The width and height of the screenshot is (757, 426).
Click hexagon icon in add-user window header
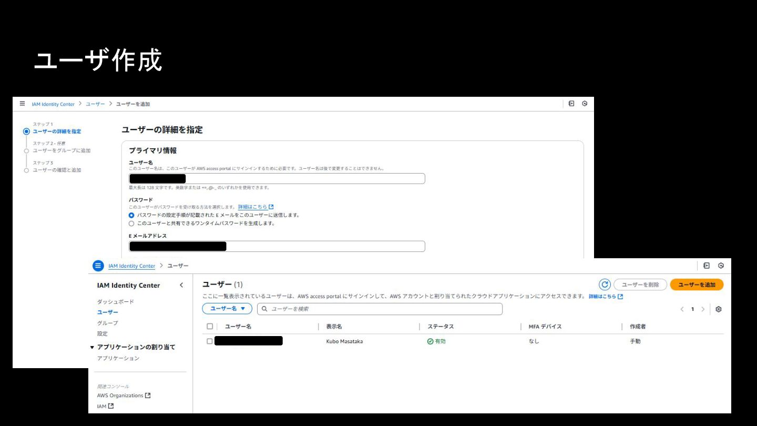tap(585, 104)
